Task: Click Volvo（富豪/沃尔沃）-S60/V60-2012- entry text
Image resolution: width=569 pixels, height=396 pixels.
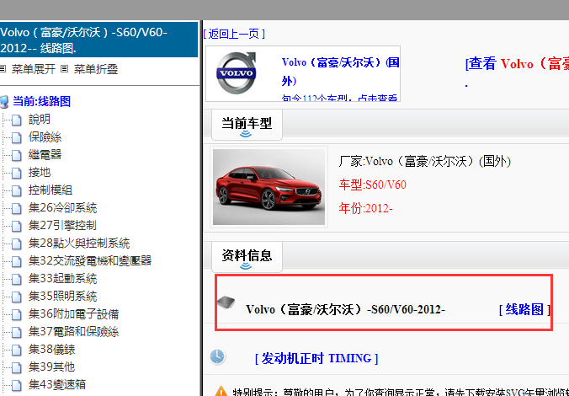Action: [x=345, y=309]
